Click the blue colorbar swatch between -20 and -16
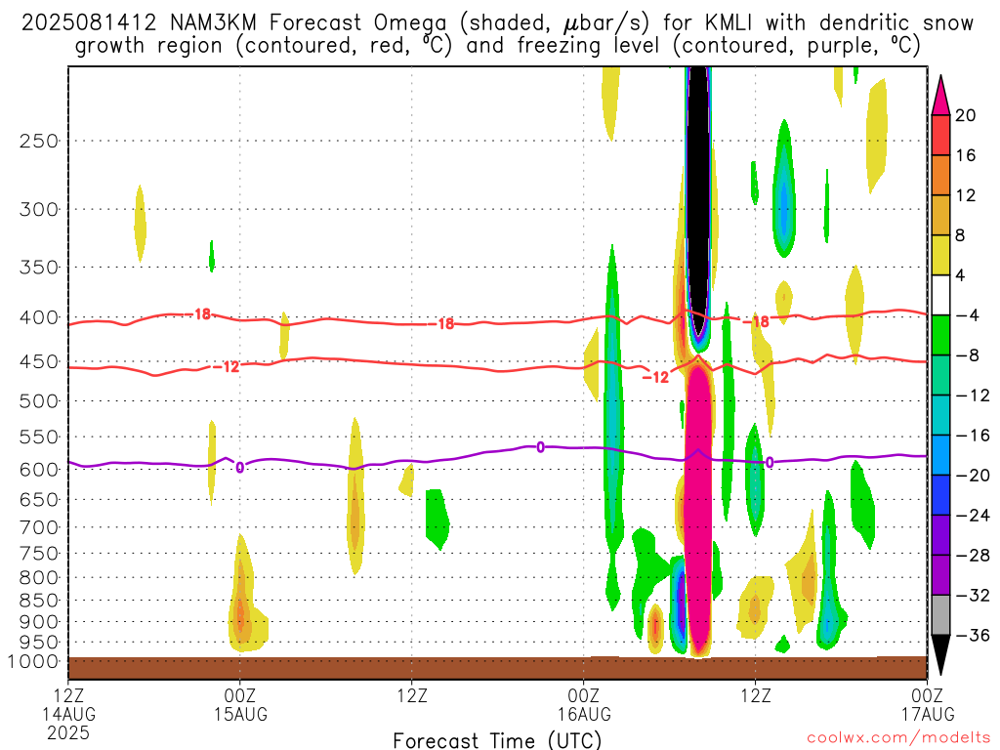Viewport: 1000px width, 750px height. pos(940,455)
